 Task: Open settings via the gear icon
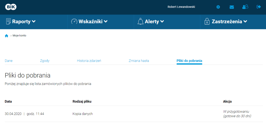[x=218, y=7]
